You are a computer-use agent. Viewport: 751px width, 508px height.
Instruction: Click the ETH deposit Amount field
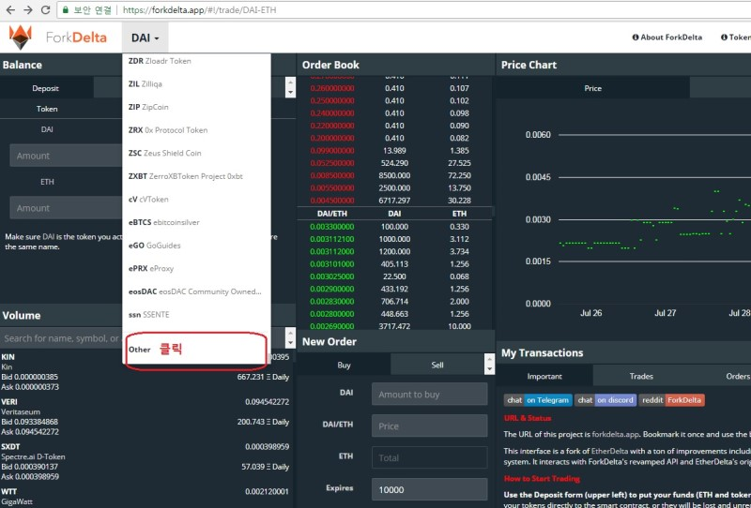point(66,207)
